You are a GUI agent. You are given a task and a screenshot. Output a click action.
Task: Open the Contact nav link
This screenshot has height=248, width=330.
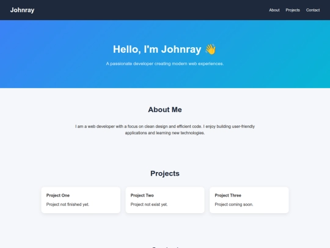coord(313,10)
